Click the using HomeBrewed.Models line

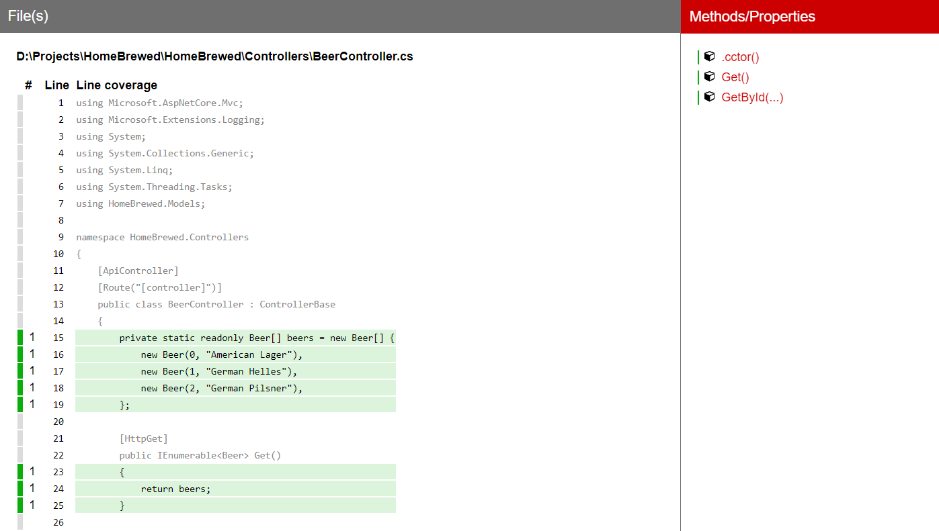(x=140, y=203)
